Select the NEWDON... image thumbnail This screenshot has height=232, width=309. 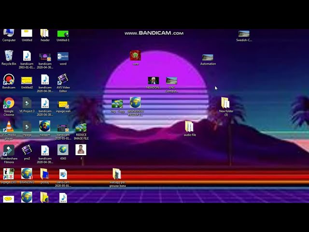point(154,83)
